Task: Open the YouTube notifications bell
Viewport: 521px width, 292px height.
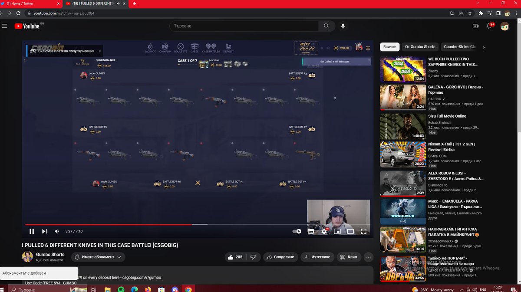Action: point(489,26)
